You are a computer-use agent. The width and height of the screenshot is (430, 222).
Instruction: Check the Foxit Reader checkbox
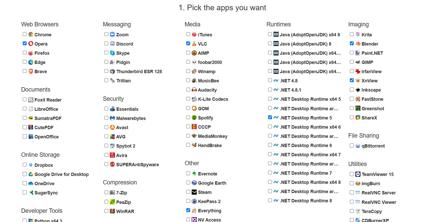[25, 99]
